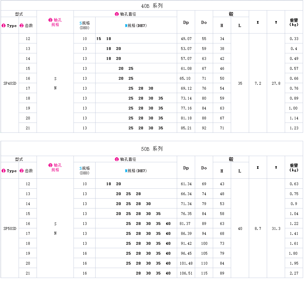Click the circled 3 icon beside 轴孔规格 in 50B table

[x=51, y=165]
